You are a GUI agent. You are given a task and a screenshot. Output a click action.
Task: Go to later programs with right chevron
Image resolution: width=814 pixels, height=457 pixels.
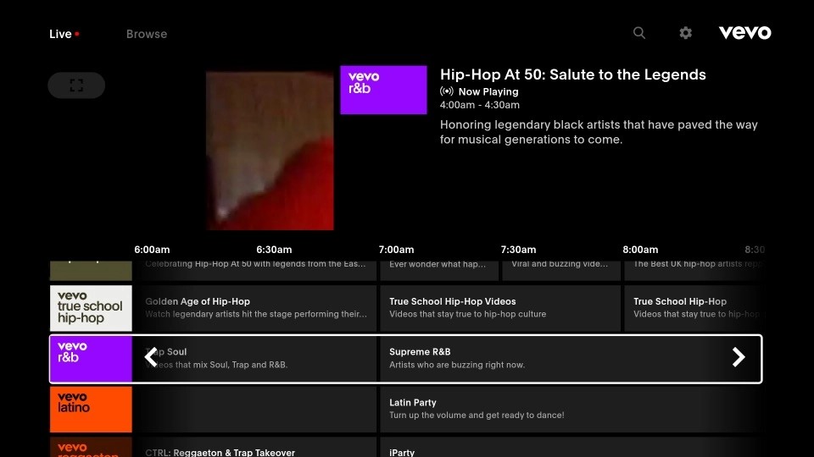pos(739,357)
